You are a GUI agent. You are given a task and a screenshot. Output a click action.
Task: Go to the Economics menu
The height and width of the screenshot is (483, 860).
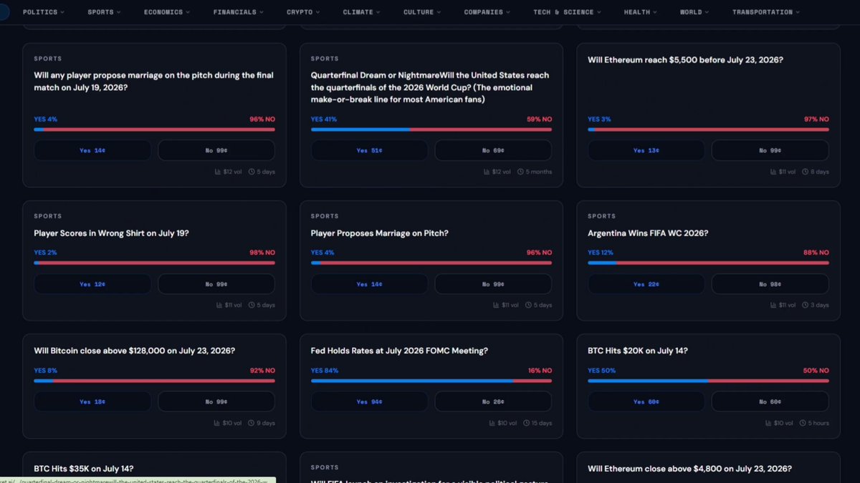coord(167,12)
